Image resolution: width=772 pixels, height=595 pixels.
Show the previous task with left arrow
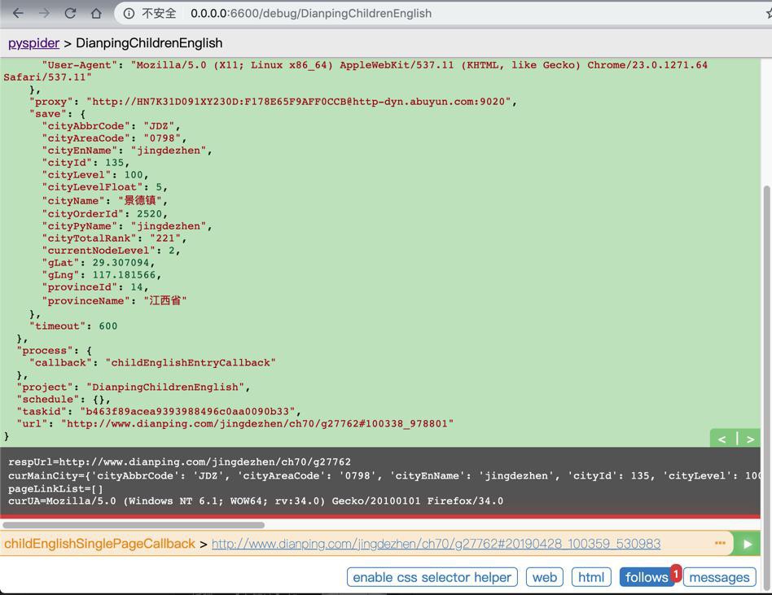pyautogui.click(x=722, y=439)
